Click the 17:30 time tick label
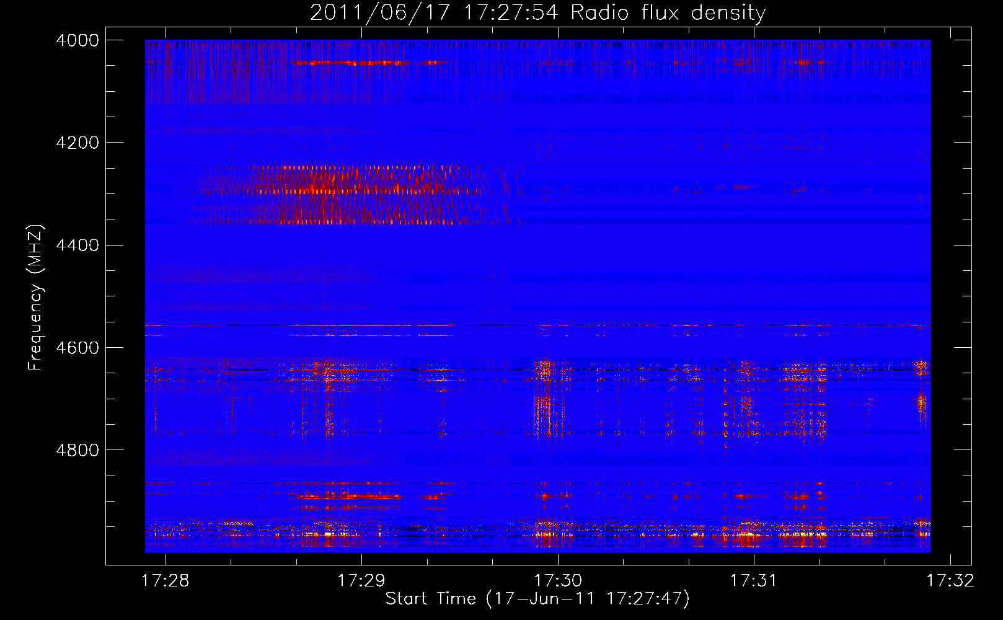This screenshot has height=620, width=1003. (x=558, y=580)
